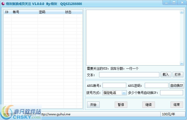Click inside the UID list text area
This screenshot has height=120, width=187.
click(133, 37)
